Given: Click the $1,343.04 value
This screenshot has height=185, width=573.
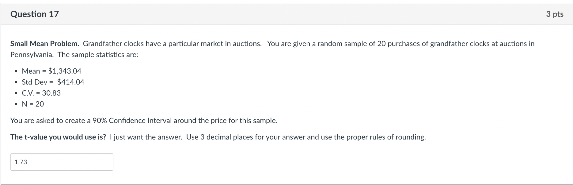Looking at the screenshot, I should click(65, 71).
